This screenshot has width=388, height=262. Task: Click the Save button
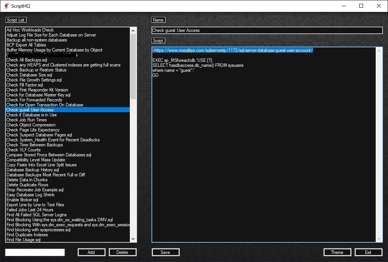166,252
